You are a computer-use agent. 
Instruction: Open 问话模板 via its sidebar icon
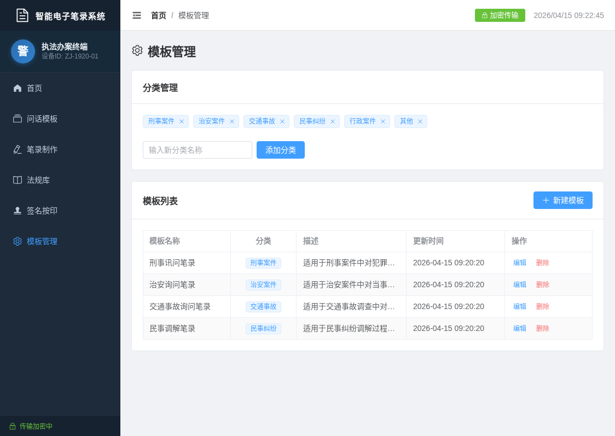[18, 119]
